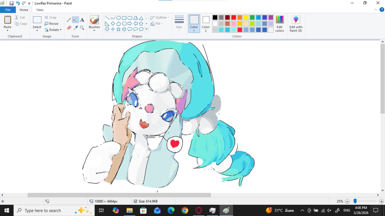Image resolution: width=385 pixels, height=216 pixels.
Task: Click Edit with Paint 3D
Action: 296,24
